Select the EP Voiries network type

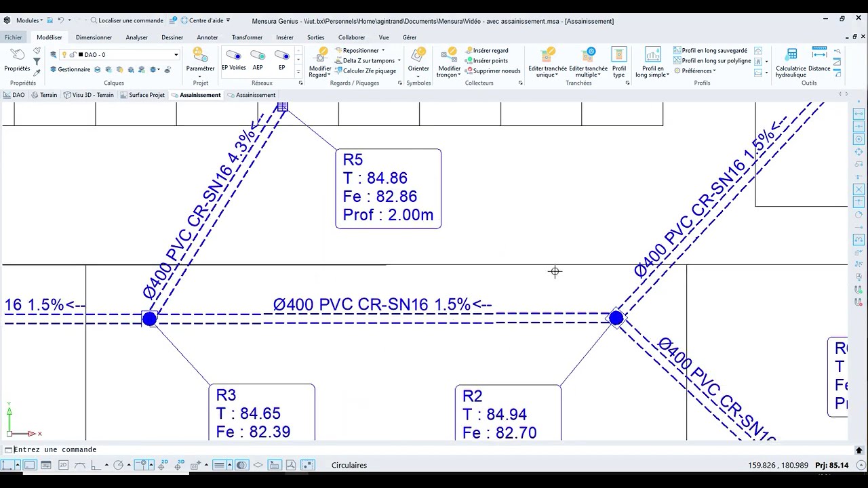233,60
